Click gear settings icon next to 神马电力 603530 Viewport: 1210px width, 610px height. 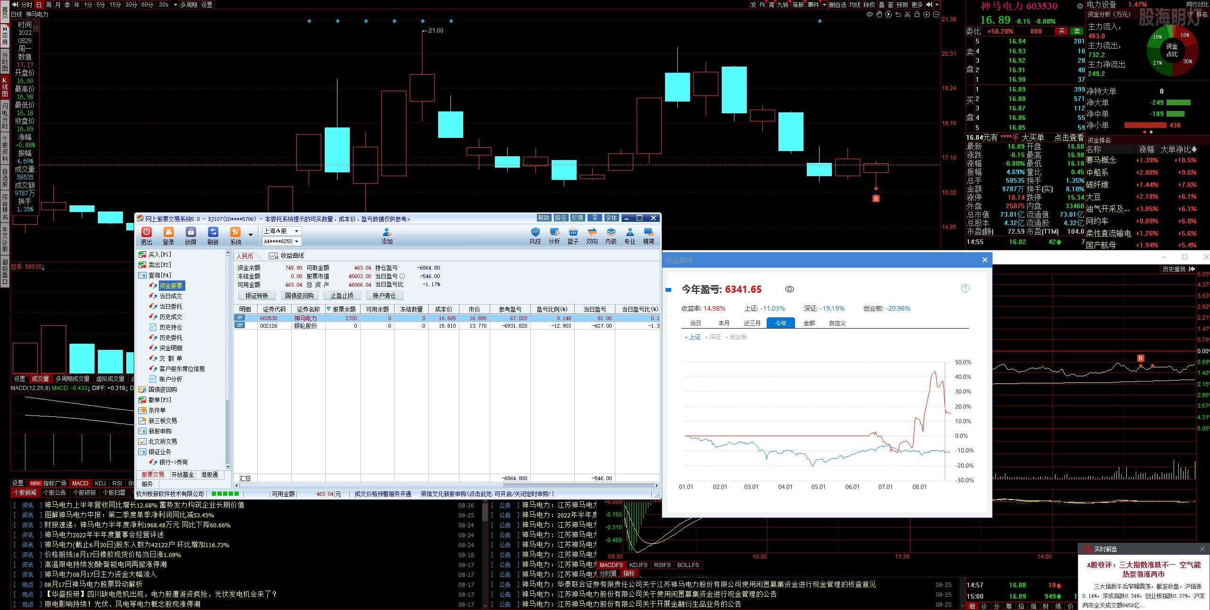tap(1080, 6)
